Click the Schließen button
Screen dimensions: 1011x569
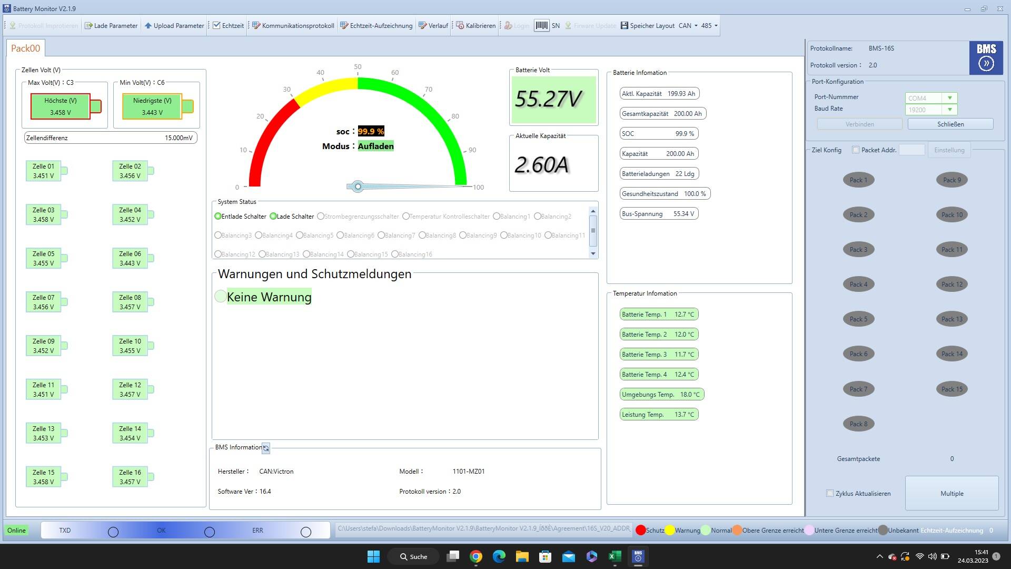tap(950, 124)
